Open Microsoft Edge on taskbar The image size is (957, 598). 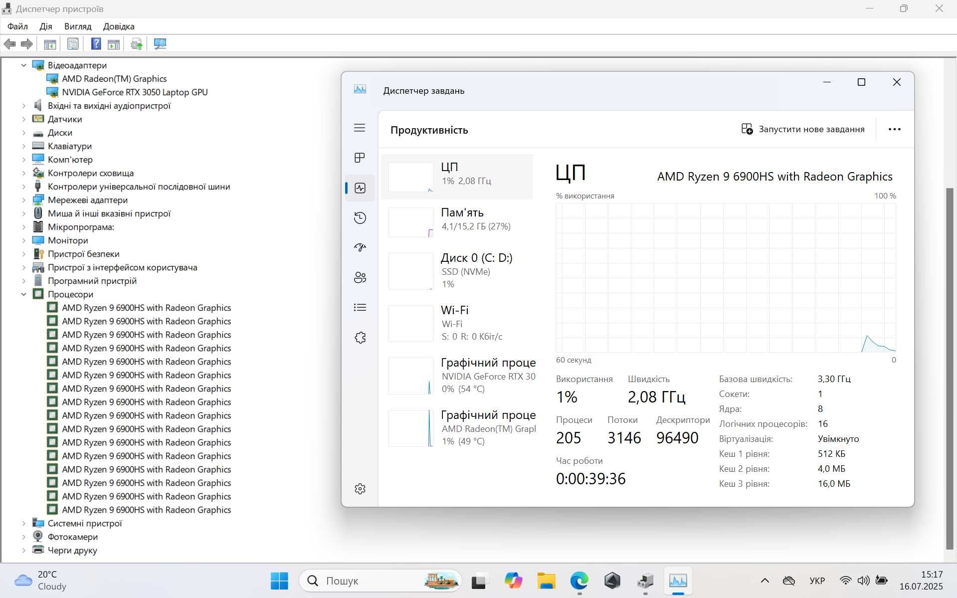(x=579, y=581)
